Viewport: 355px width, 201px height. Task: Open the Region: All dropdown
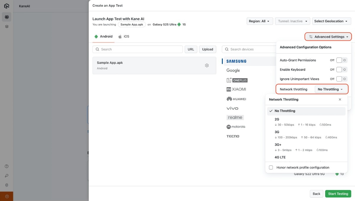(259, 21)
